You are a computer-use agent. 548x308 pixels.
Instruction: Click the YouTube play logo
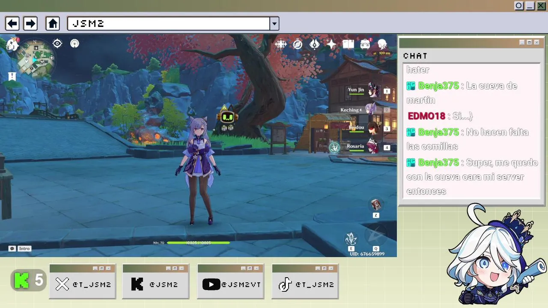211,284
